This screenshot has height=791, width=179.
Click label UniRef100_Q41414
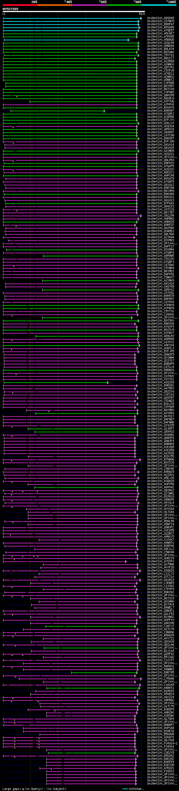[x=161, y=145]
